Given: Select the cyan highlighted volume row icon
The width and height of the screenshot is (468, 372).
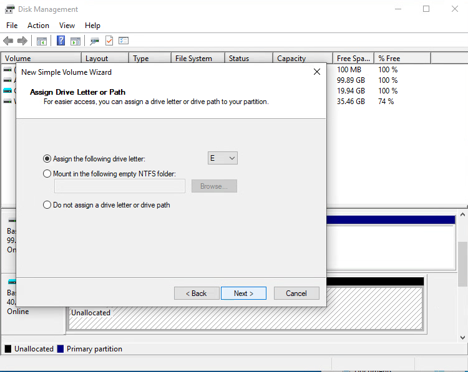Looking at the screenshot, I should click(x=7, y=90).
